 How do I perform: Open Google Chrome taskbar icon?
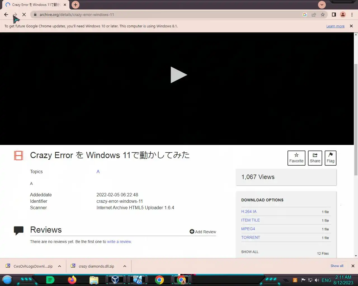tap(159, 280)
